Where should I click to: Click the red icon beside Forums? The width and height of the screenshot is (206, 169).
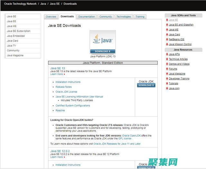[167, 69]
